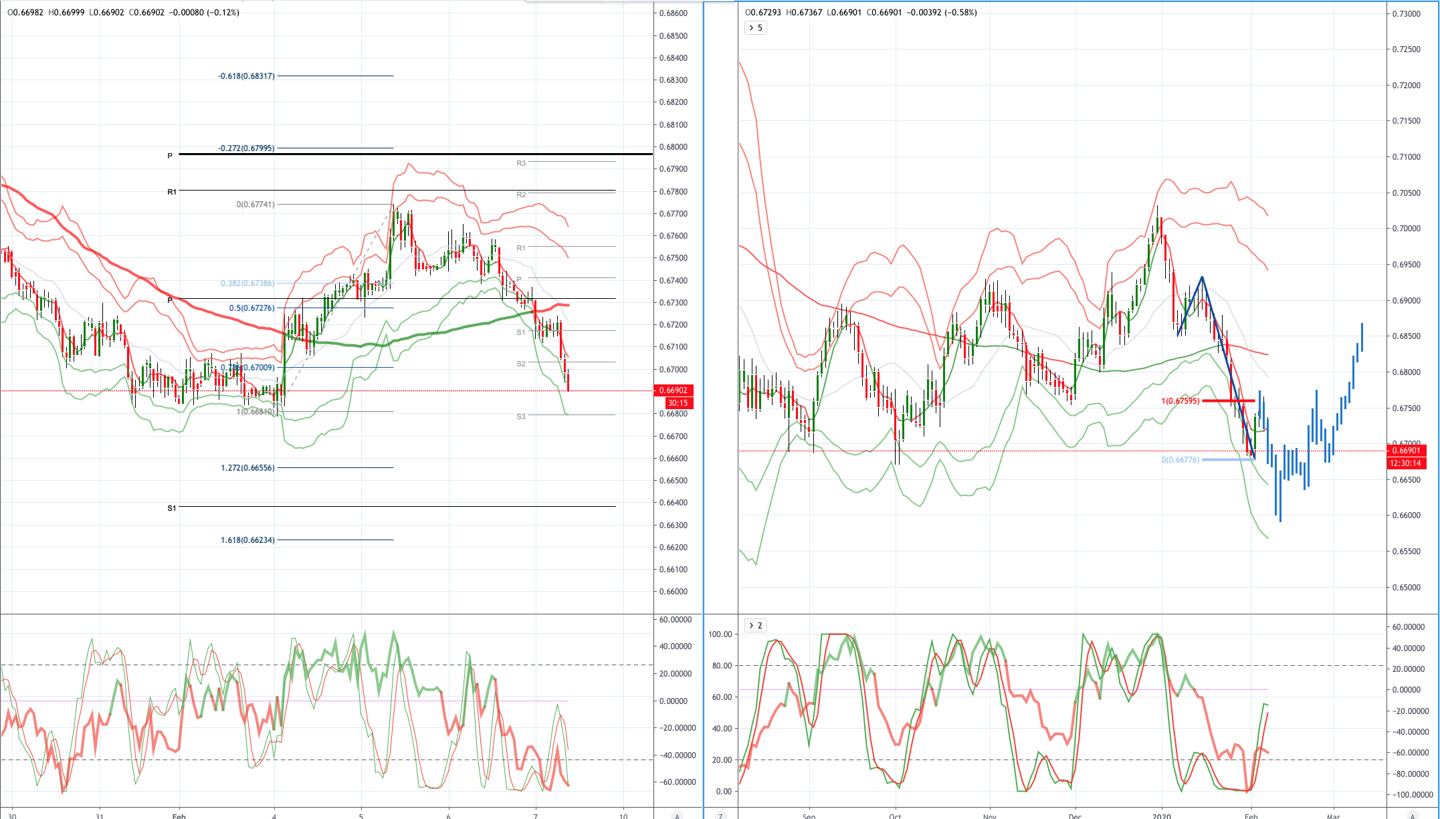
Task: Toggle auto scale 'A' on left chart
Action: [677, 816]
